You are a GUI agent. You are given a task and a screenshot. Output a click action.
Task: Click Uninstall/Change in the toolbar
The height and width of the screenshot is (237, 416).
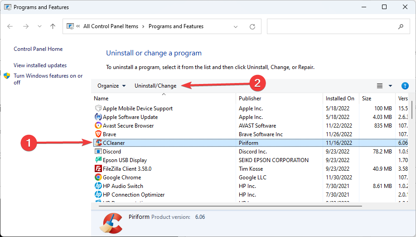click(155, 86)
